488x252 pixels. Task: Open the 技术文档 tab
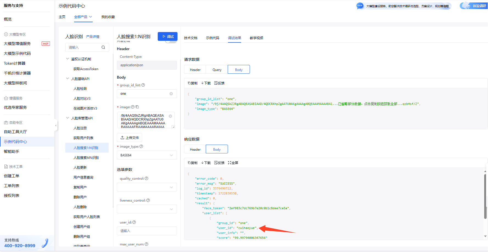[191, 38]
